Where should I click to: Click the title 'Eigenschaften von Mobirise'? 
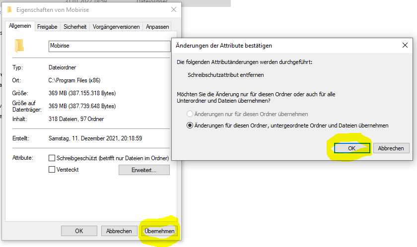tap(53, 10)
